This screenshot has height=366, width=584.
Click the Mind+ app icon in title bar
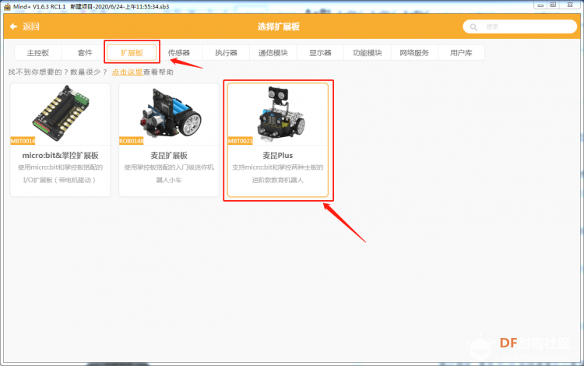coord(7,6)
